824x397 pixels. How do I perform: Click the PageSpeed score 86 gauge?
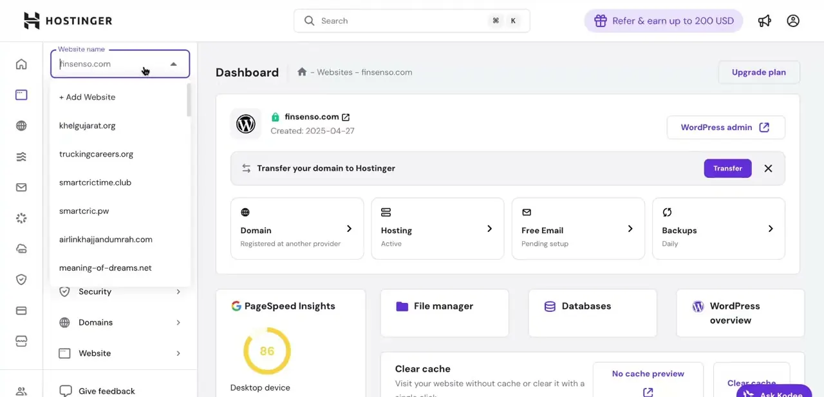(267, 351)
